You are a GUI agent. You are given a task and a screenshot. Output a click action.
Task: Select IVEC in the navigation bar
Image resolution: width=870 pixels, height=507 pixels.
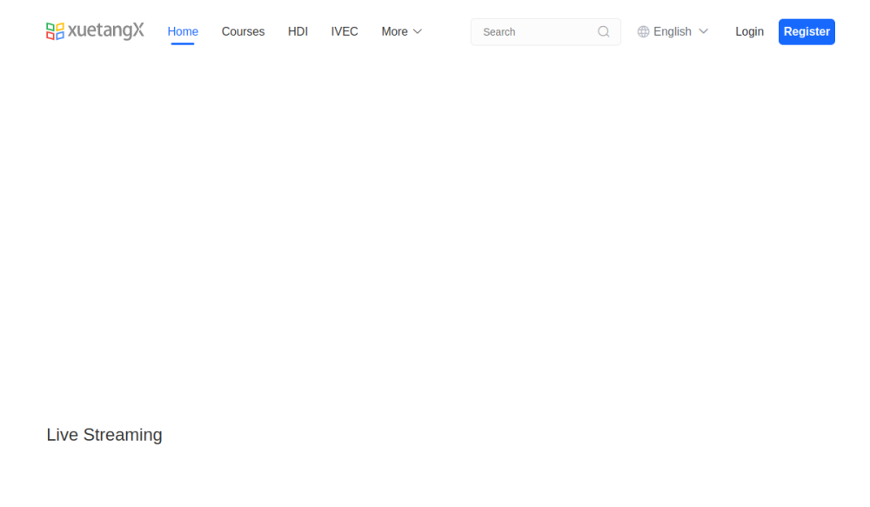(x=345, y=31)
